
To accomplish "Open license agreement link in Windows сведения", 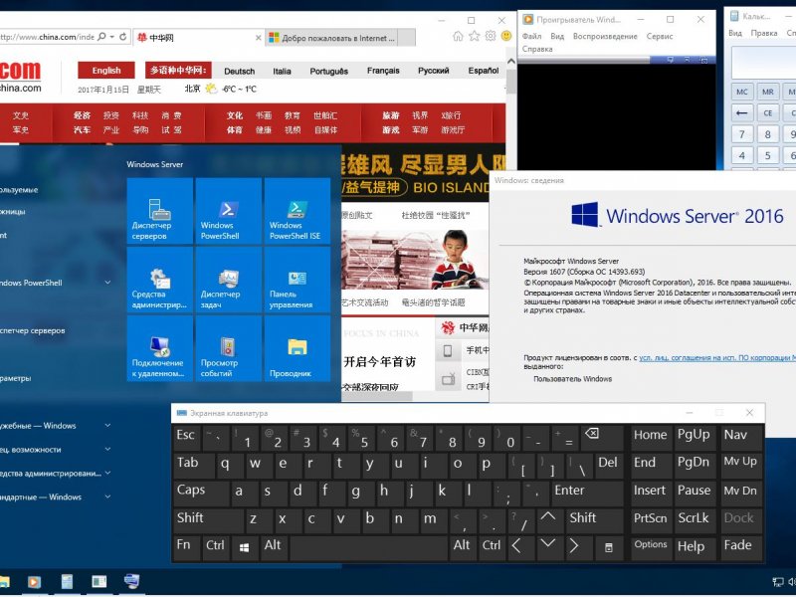I will pos(716,357).
